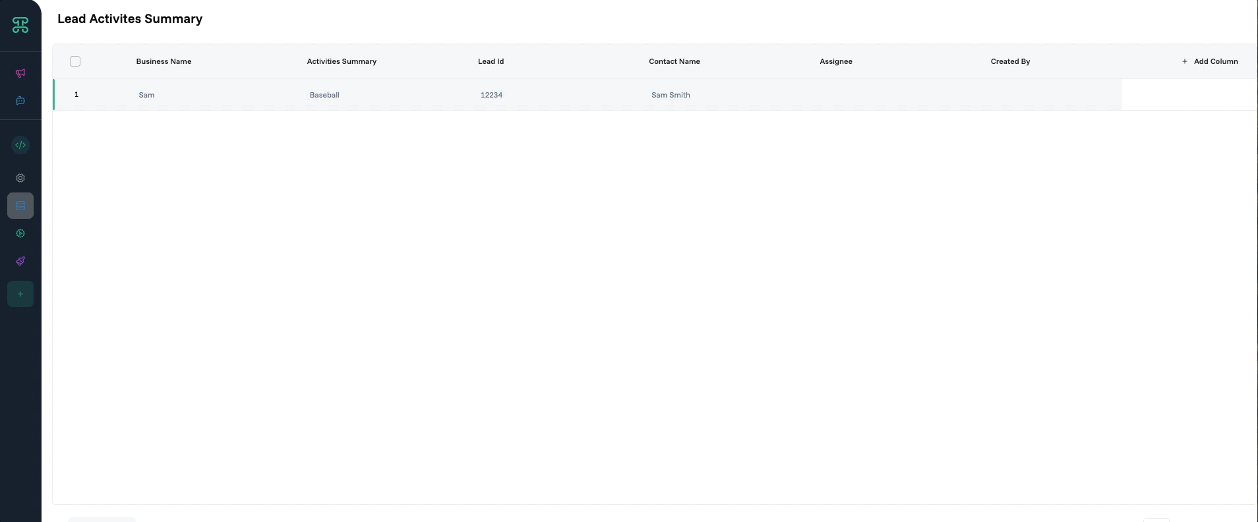
Task: Click the Lead Id column header
Action: 491,61
